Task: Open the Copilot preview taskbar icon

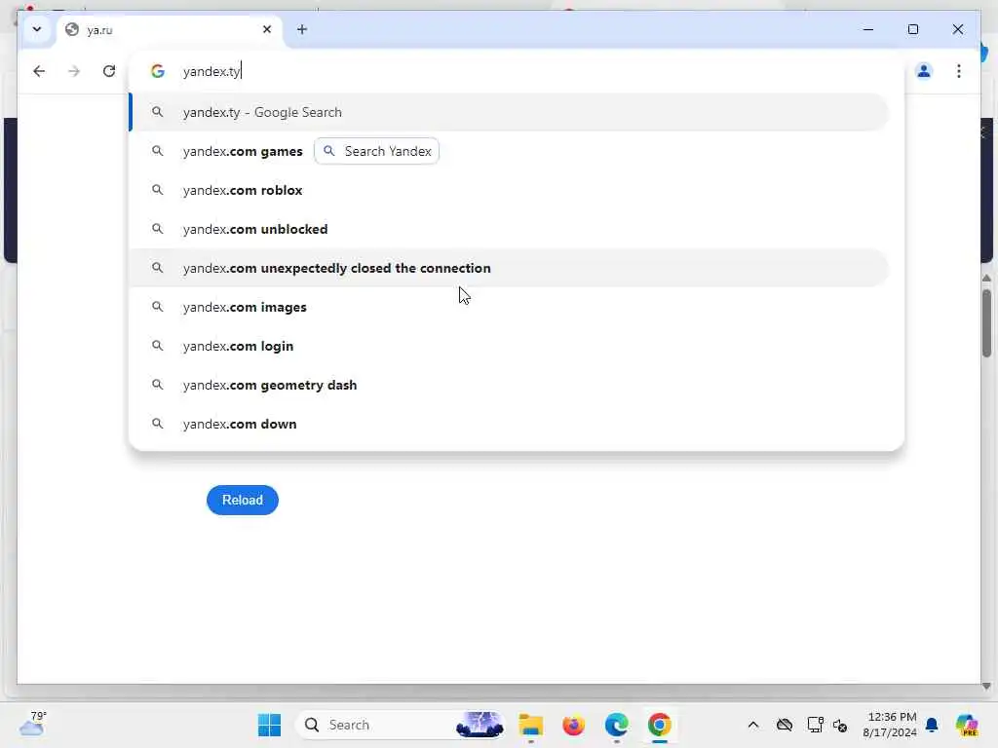Action: tap(966, 725)
